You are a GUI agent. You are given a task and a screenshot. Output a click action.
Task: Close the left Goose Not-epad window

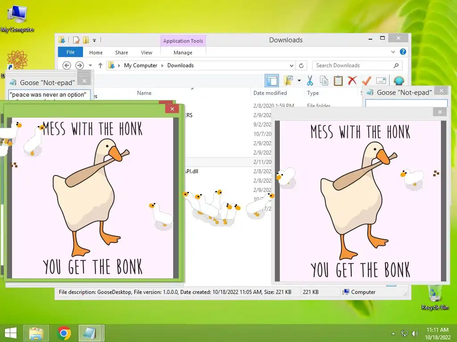84,81
